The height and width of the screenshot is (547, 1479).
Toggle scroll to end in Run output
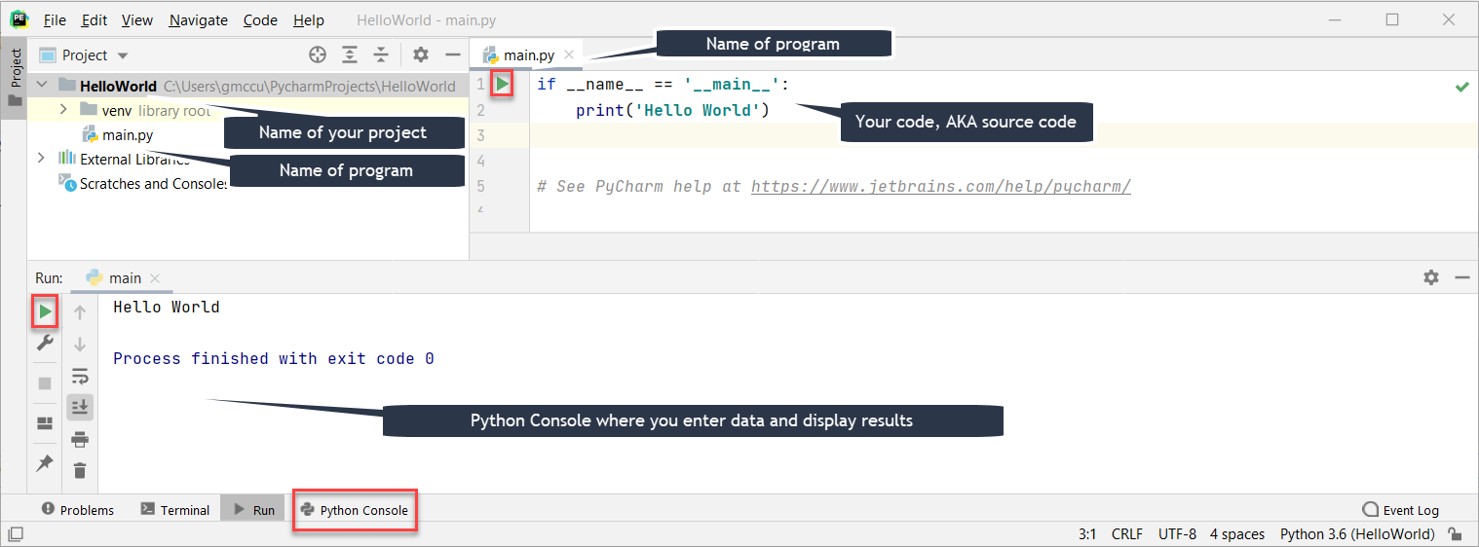(x=80, y=407)
